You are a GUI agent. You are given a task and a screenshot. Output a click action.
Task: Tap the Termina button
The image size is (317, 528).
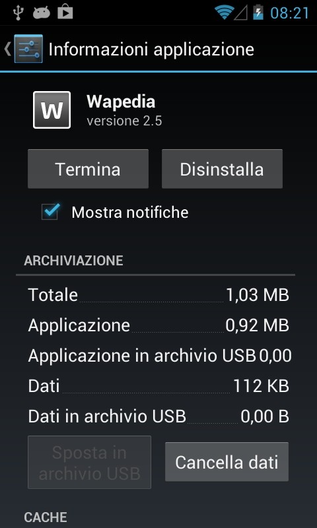pos(88,169)
